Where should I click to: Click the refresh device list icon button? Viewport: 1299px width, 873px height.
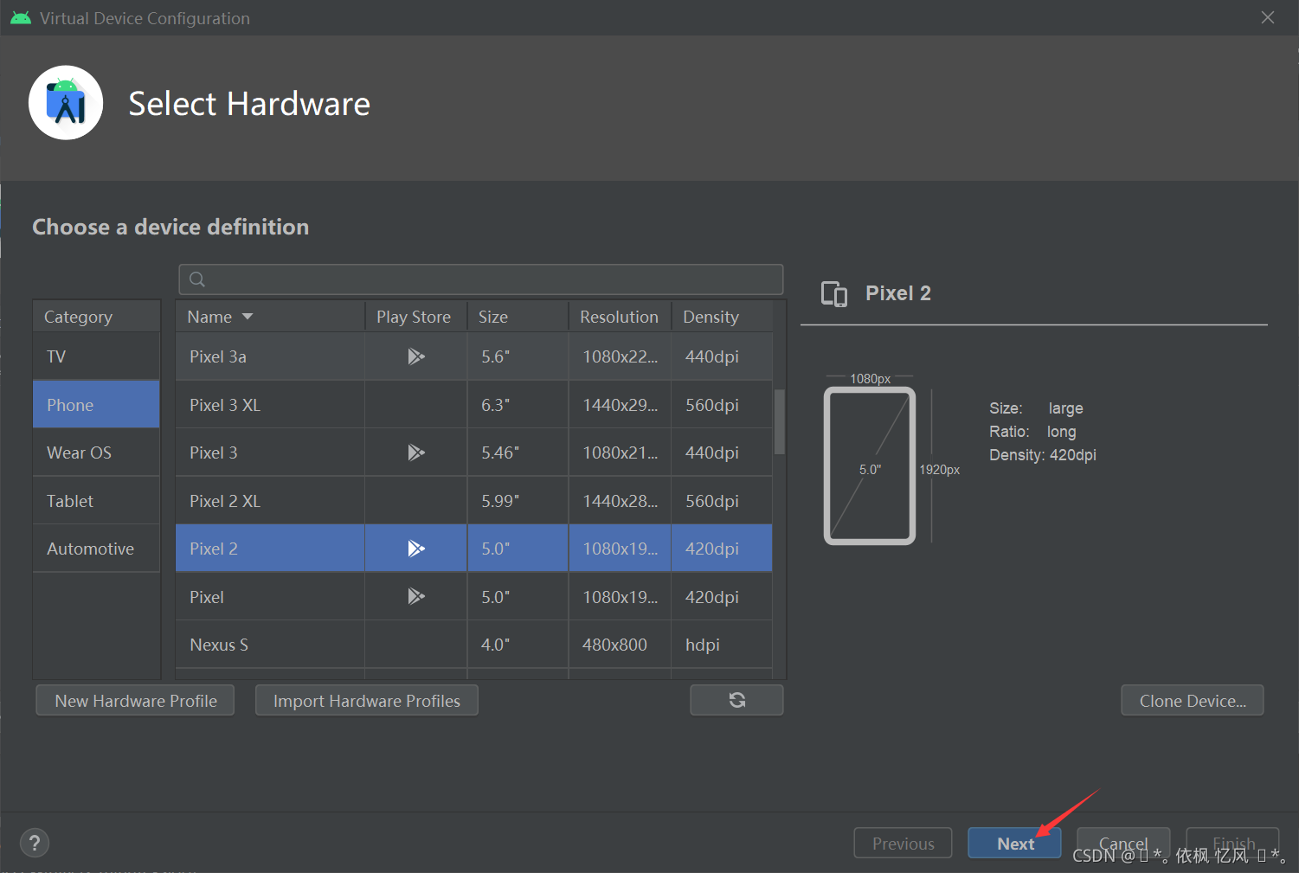(736, 700)
